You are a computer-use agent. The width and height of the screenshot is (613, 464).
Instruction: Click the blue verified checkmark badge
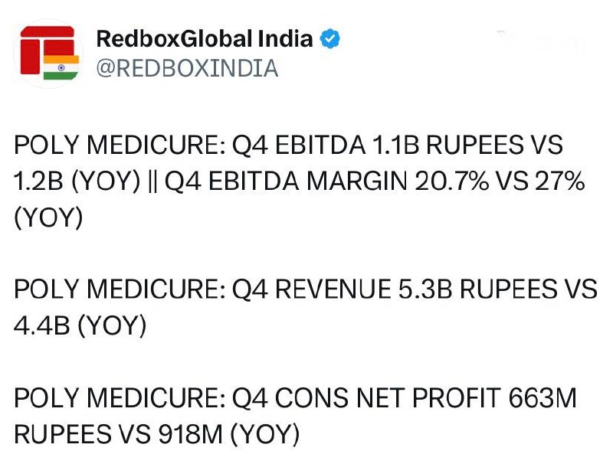coord(330,38)
